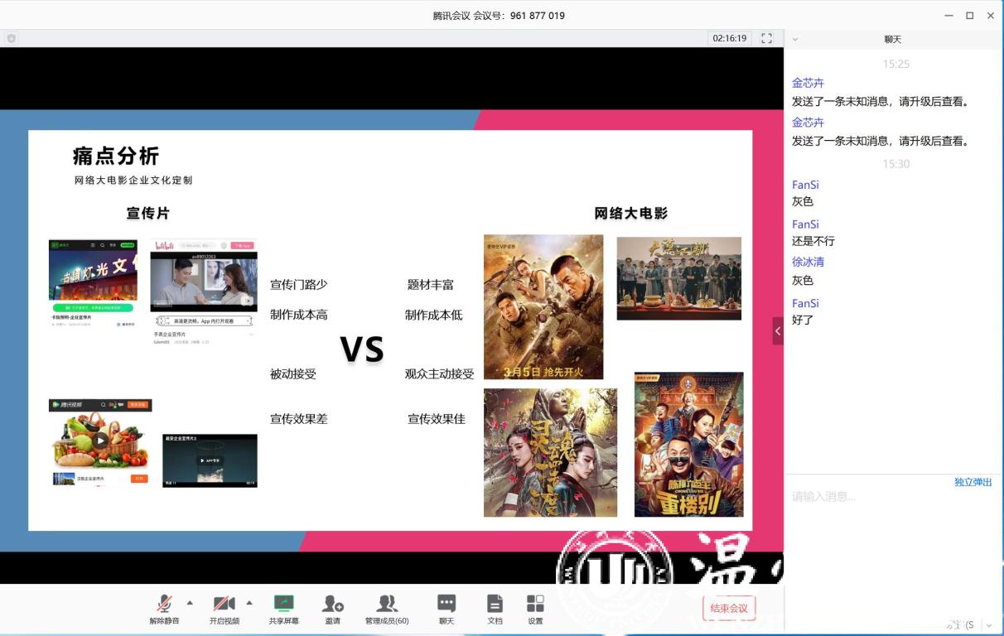Viewport: 1004px width, 636px height.
Task: Expand video options arrow beside 开启视频
Action: 249,602
